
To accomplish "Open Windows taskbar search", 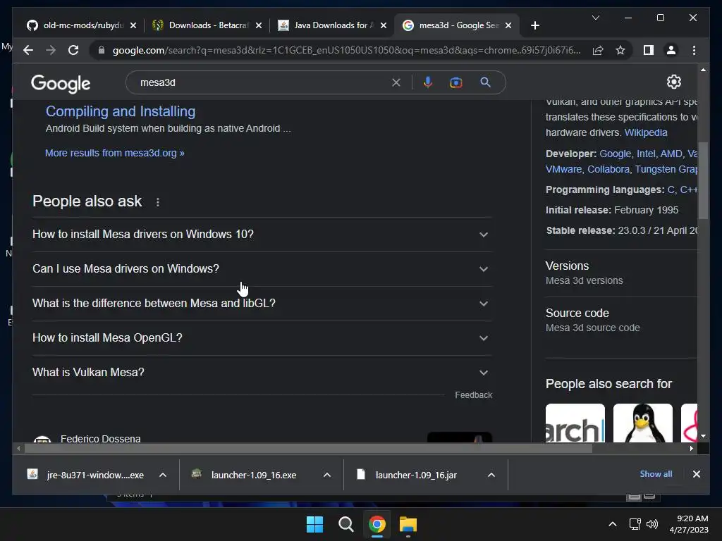I will [x=345, y=524].
